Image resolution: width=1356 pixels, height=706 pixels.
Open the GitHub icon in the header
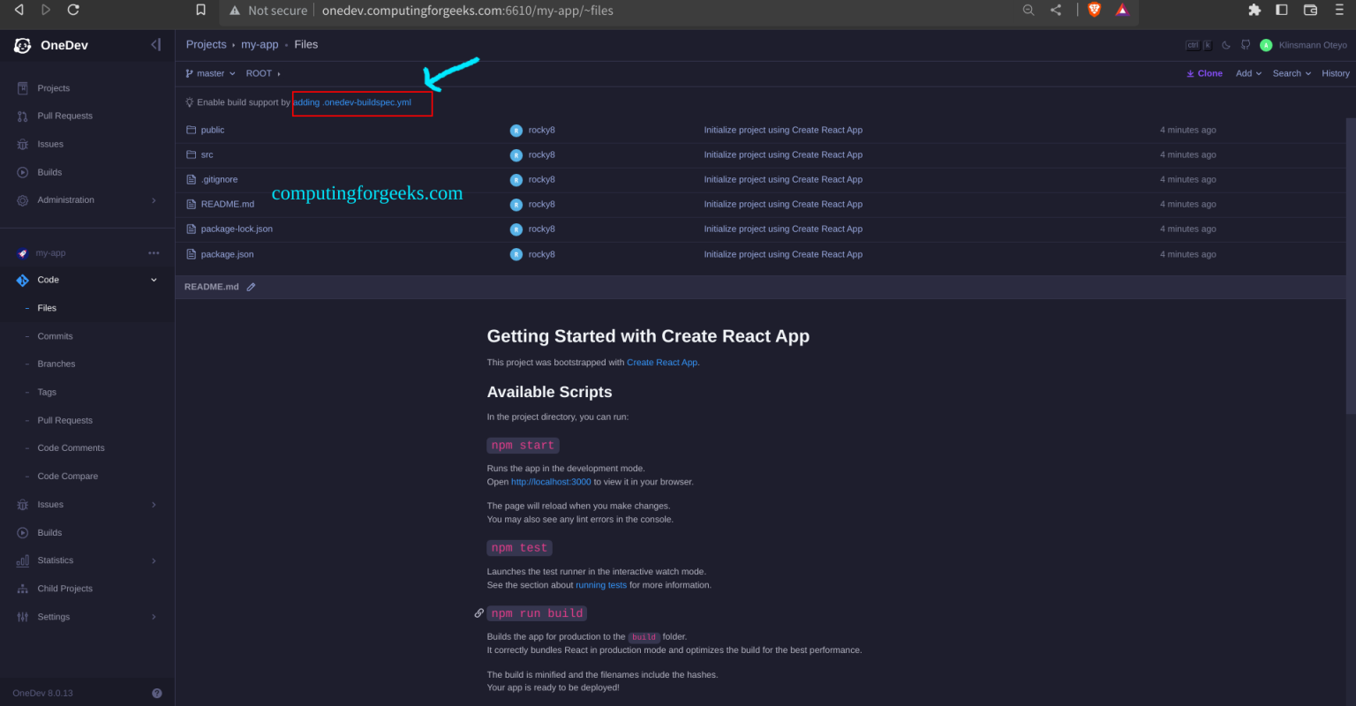[x=1246, y=45]
